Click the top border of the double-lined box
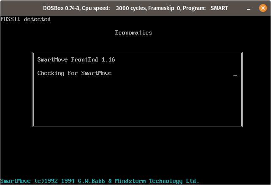271x185 pixels. click(x=138, y=53)
